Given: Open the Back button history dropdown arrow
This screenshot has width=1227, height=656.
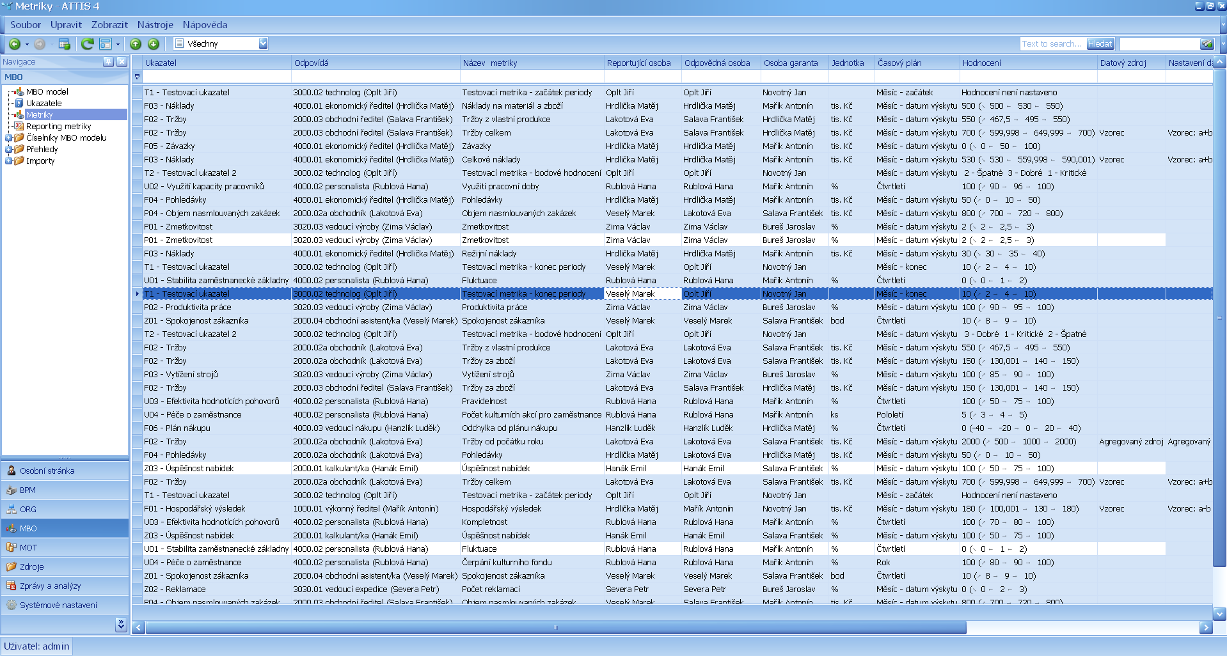Looking at the screenshot, I should pyautogui.click(x=27, y=44).
